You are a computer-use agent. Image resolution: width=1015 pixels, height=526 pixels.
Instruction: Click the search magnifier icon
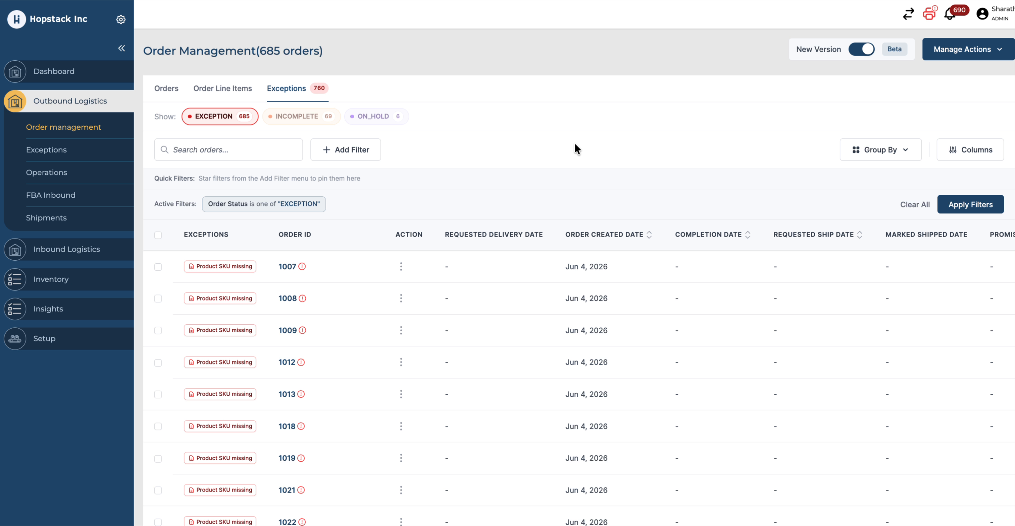pyautogui.click(x=164, y=149)
